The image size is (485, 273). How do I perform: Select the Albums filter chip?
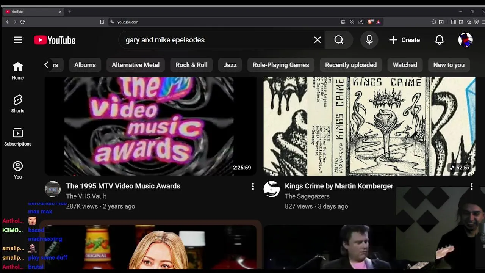click(x=85, y=65)
